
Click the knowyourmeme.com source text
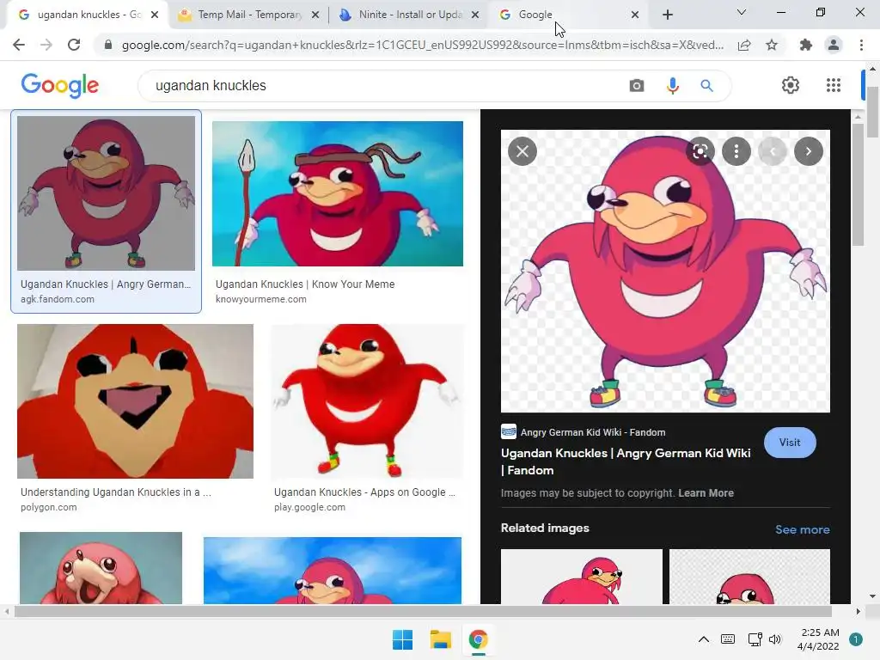click(261, 299)
